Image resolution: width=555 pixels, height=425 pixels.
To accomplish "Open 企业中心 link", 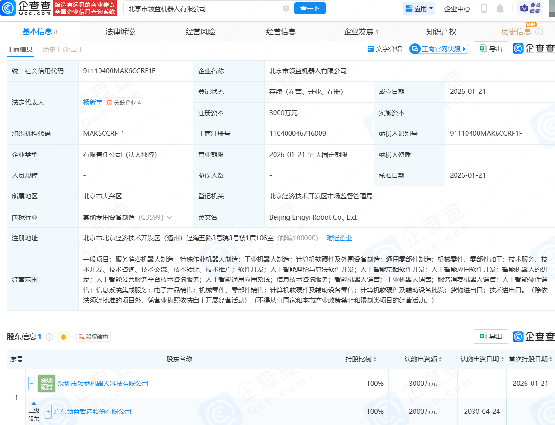I will 457,8.
